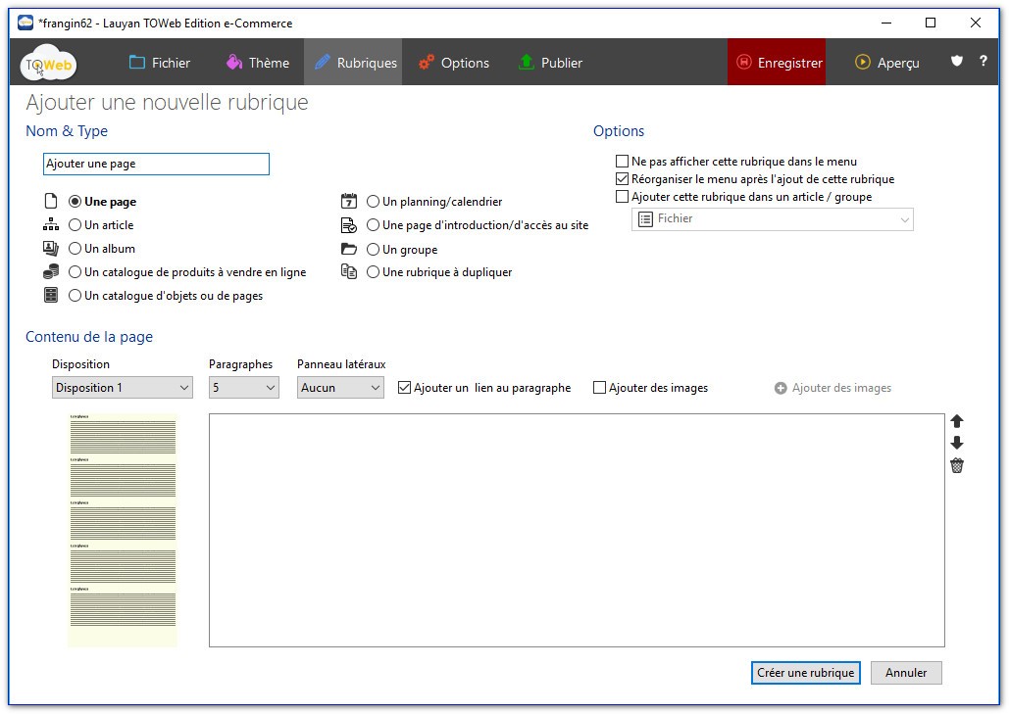Expand the Disposition 1 dropdown
Image resolution: width=1009 pixels, height=714 pixels.
[123, 388]
